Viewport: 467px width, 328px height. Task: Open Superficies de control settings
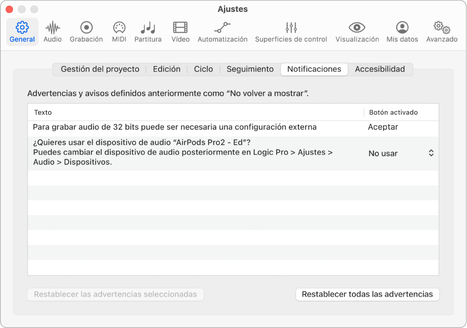click(291, 32)
